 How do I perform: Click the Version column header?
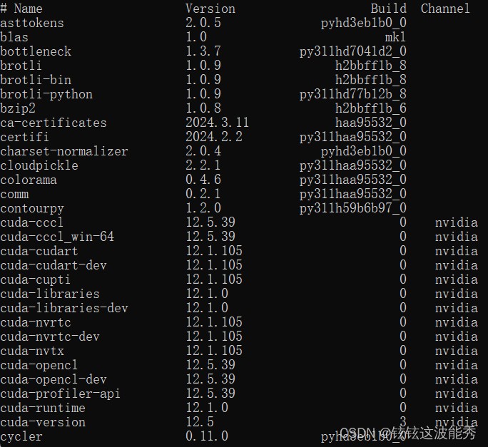click(210, 9)
